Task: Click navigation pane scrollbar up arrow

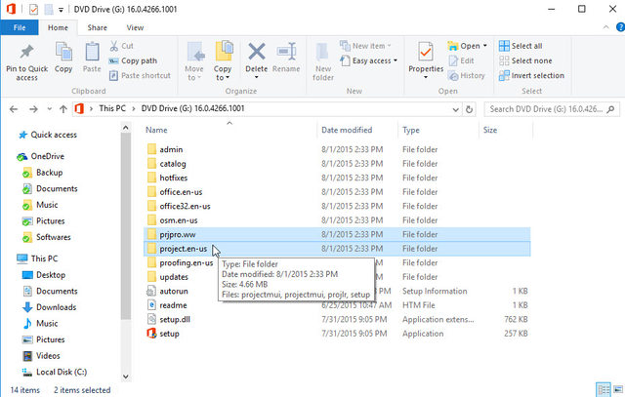Action: point(126,128)
